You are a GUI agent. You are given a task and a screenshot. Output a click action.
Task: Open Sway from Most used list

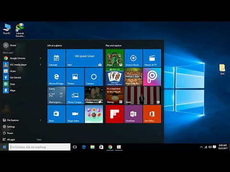pos(23,84)
